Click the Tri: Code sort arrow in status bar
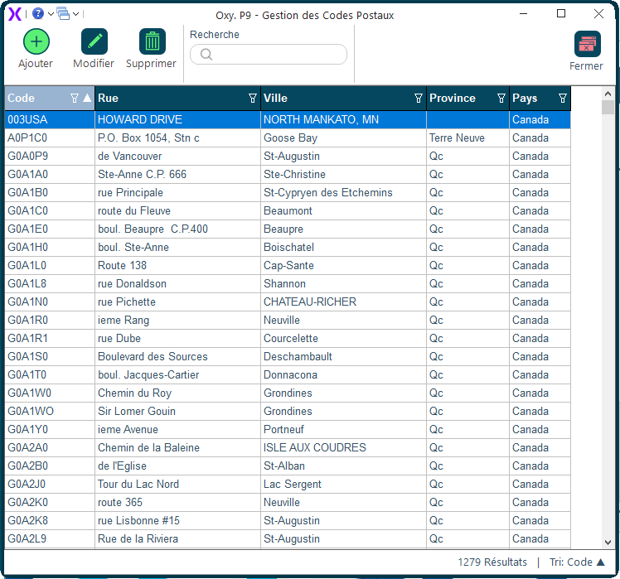Screen dimensions: 620x579 (x=601, y=562)
